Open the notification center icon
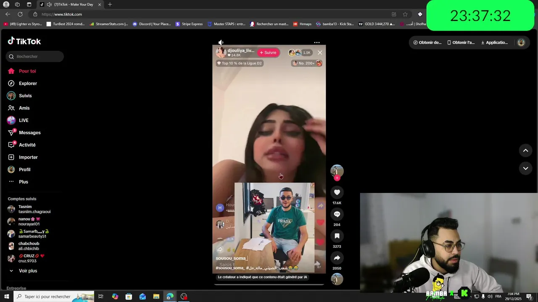Screen dimensions: 538x302 pyautogui.click(x=530, y=297)
